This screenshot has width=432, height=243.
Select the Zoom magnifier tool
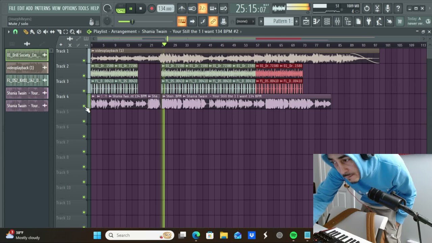72,32
